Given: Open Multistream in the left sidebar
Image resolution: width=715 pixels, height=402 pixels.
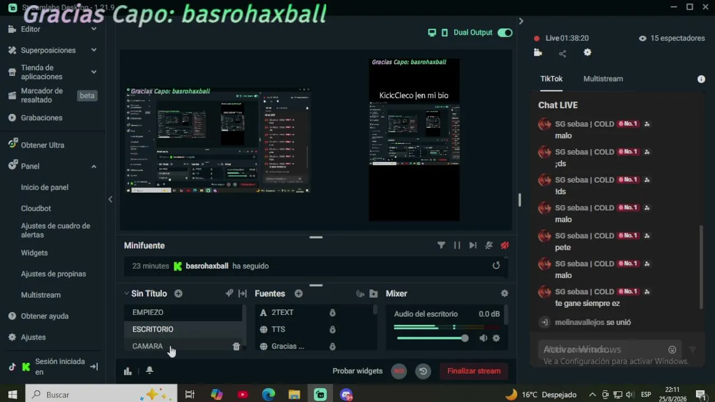Looking at the screenshot, I should click(41, 295).
